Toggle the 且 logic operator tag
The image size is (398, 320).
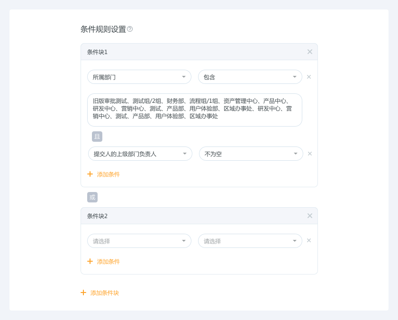[97, 137]
